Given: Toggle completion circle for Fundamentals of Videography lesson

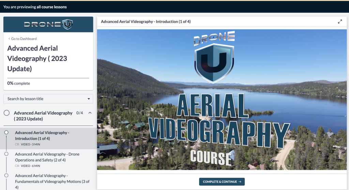Looking at the screenshot, I should tap(6, 176).
